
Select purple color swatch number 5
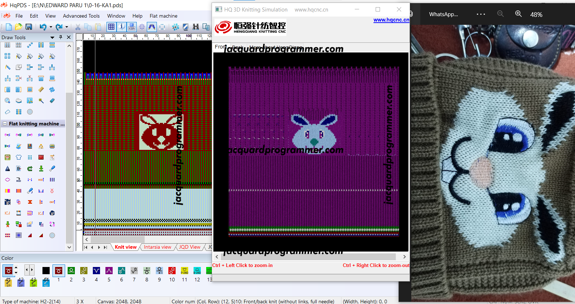click(109, 271)
